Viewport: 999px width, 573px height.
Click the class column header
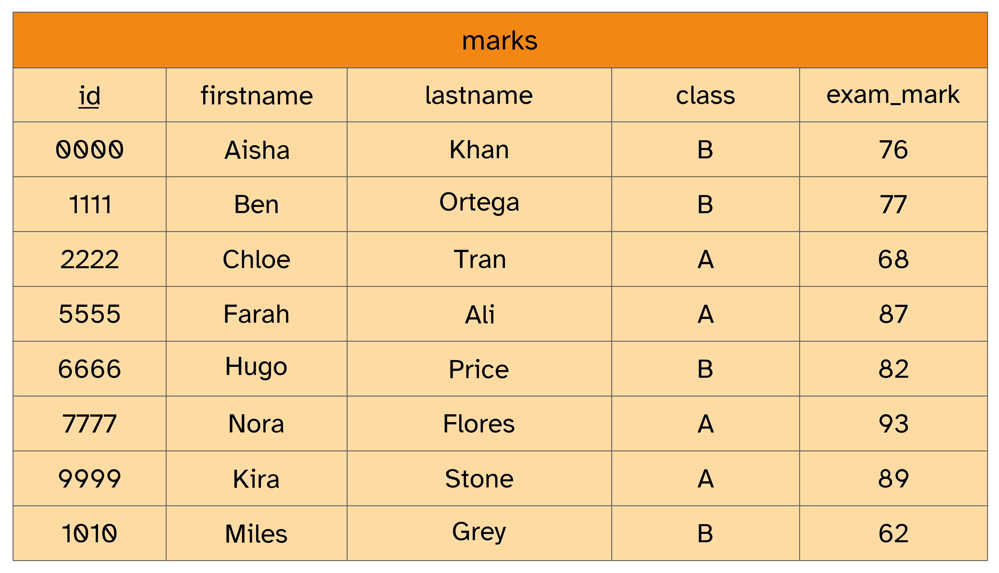point(705,96)
